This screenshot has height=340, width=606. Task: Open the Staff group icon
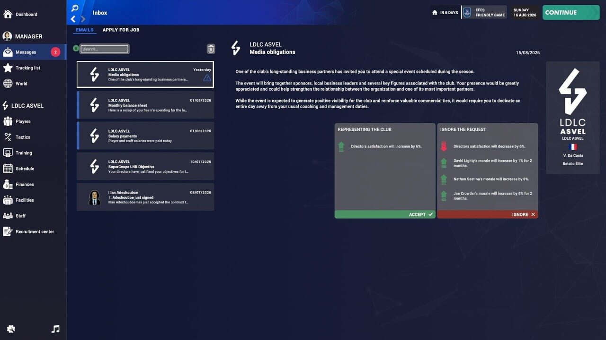tap(8, 216)
